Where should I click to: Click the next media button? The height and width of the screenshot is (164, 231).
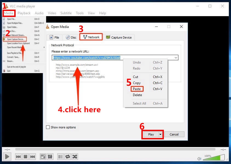pos(32,157)
